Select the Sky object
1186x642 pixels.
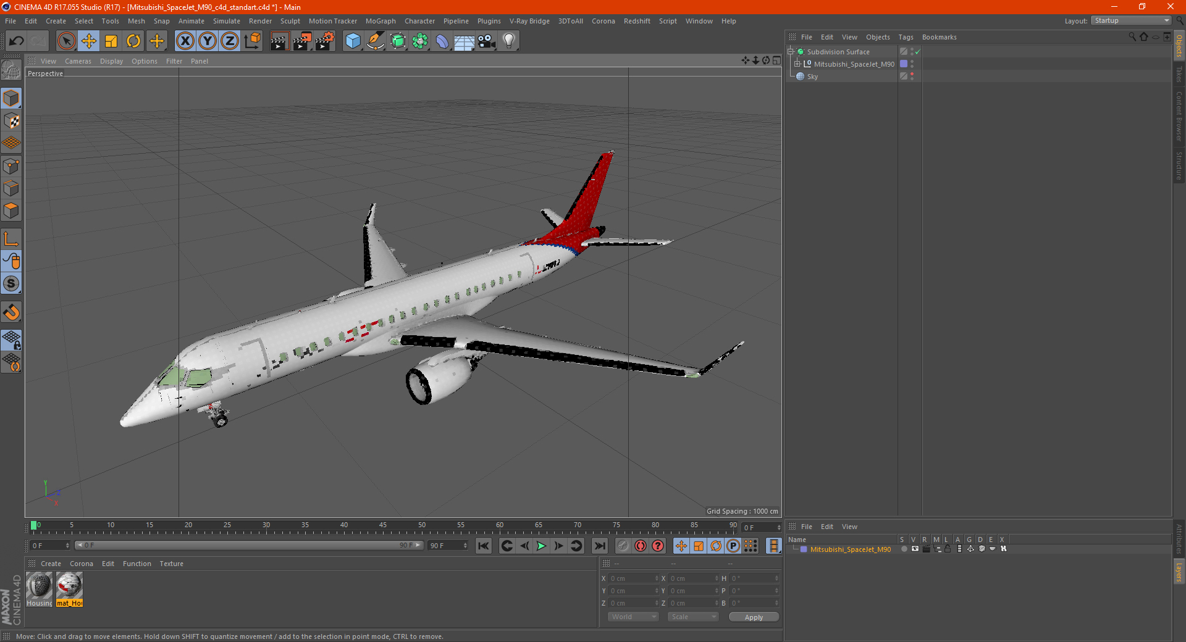(x=812, y=77)
